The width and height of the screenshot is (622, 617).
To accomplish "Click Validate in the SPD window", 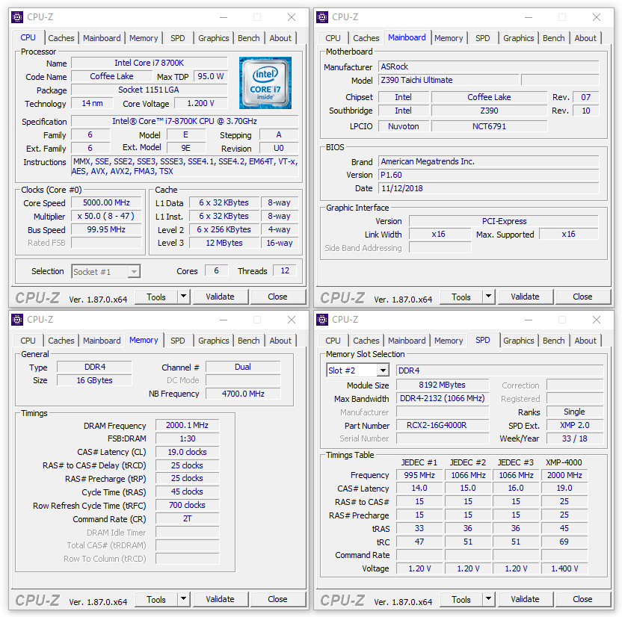I will pyautogui.click(x=526, y=599).
